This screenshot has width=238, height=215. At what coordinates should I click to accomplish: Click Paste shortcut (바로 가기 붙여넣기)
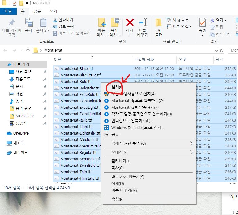[71, 33]
